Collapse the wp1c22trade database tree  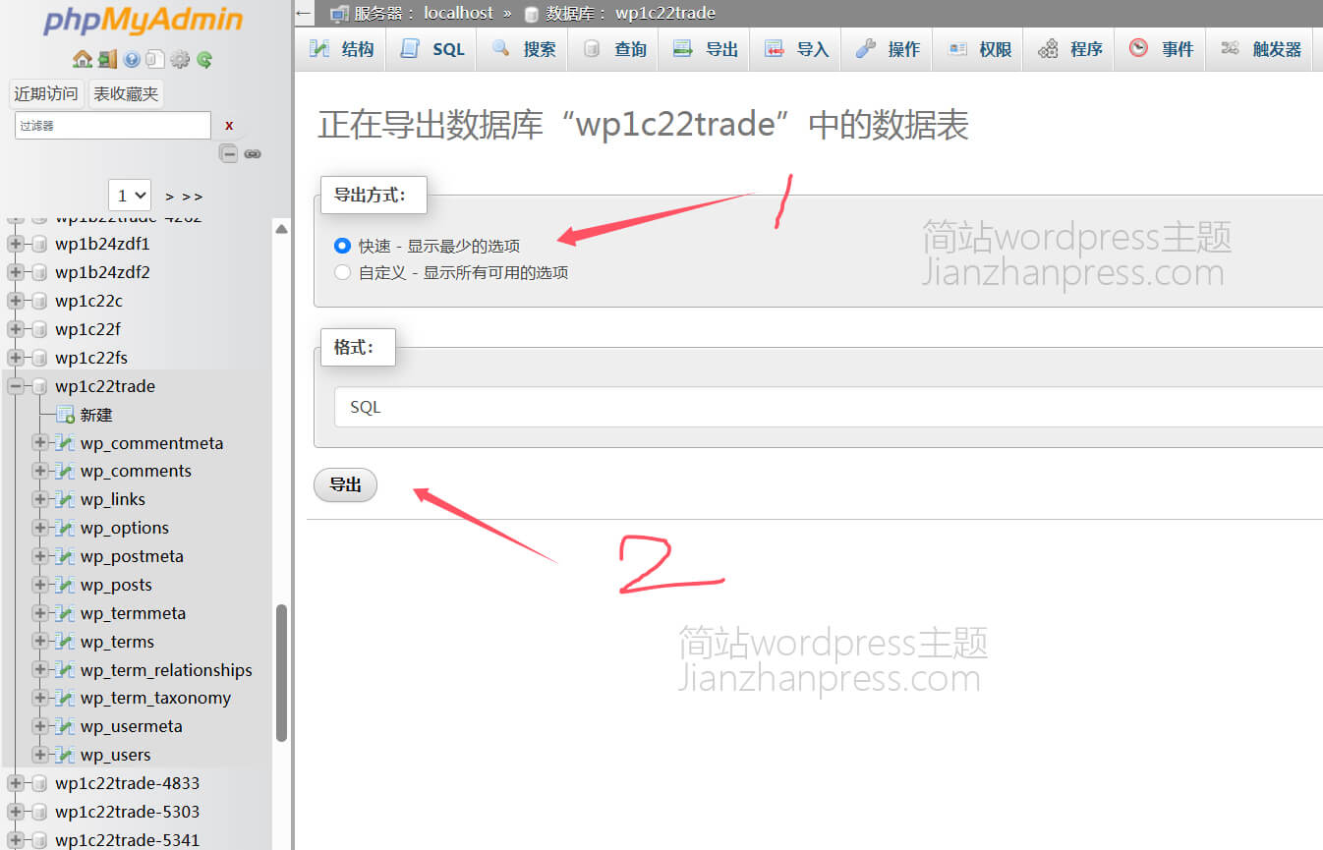pos(16,386)
